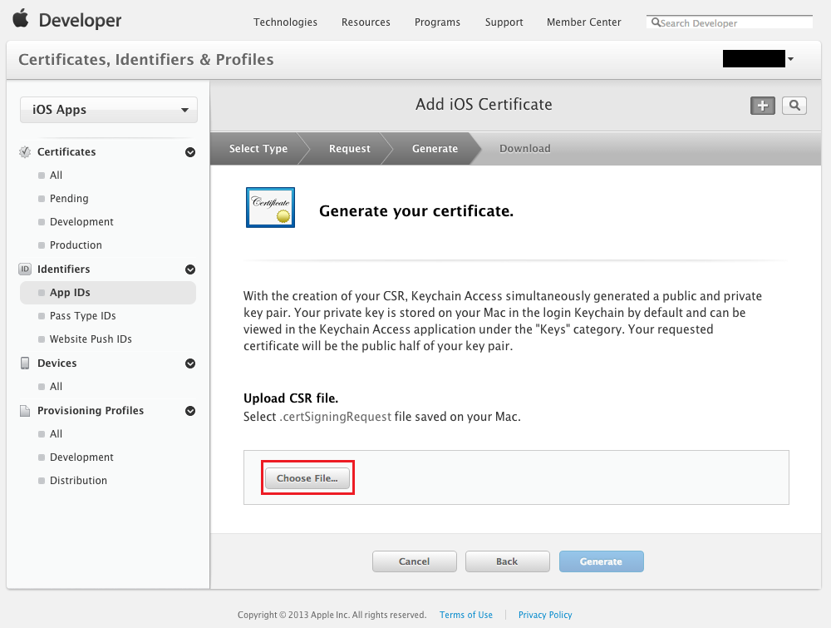Open the Programs menu
This screenshot has height=628, width=831.
(x=437, y=22)
